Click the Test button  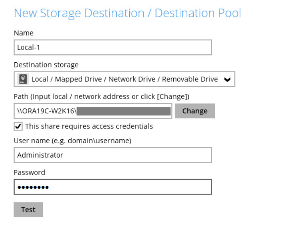[28, 210]
